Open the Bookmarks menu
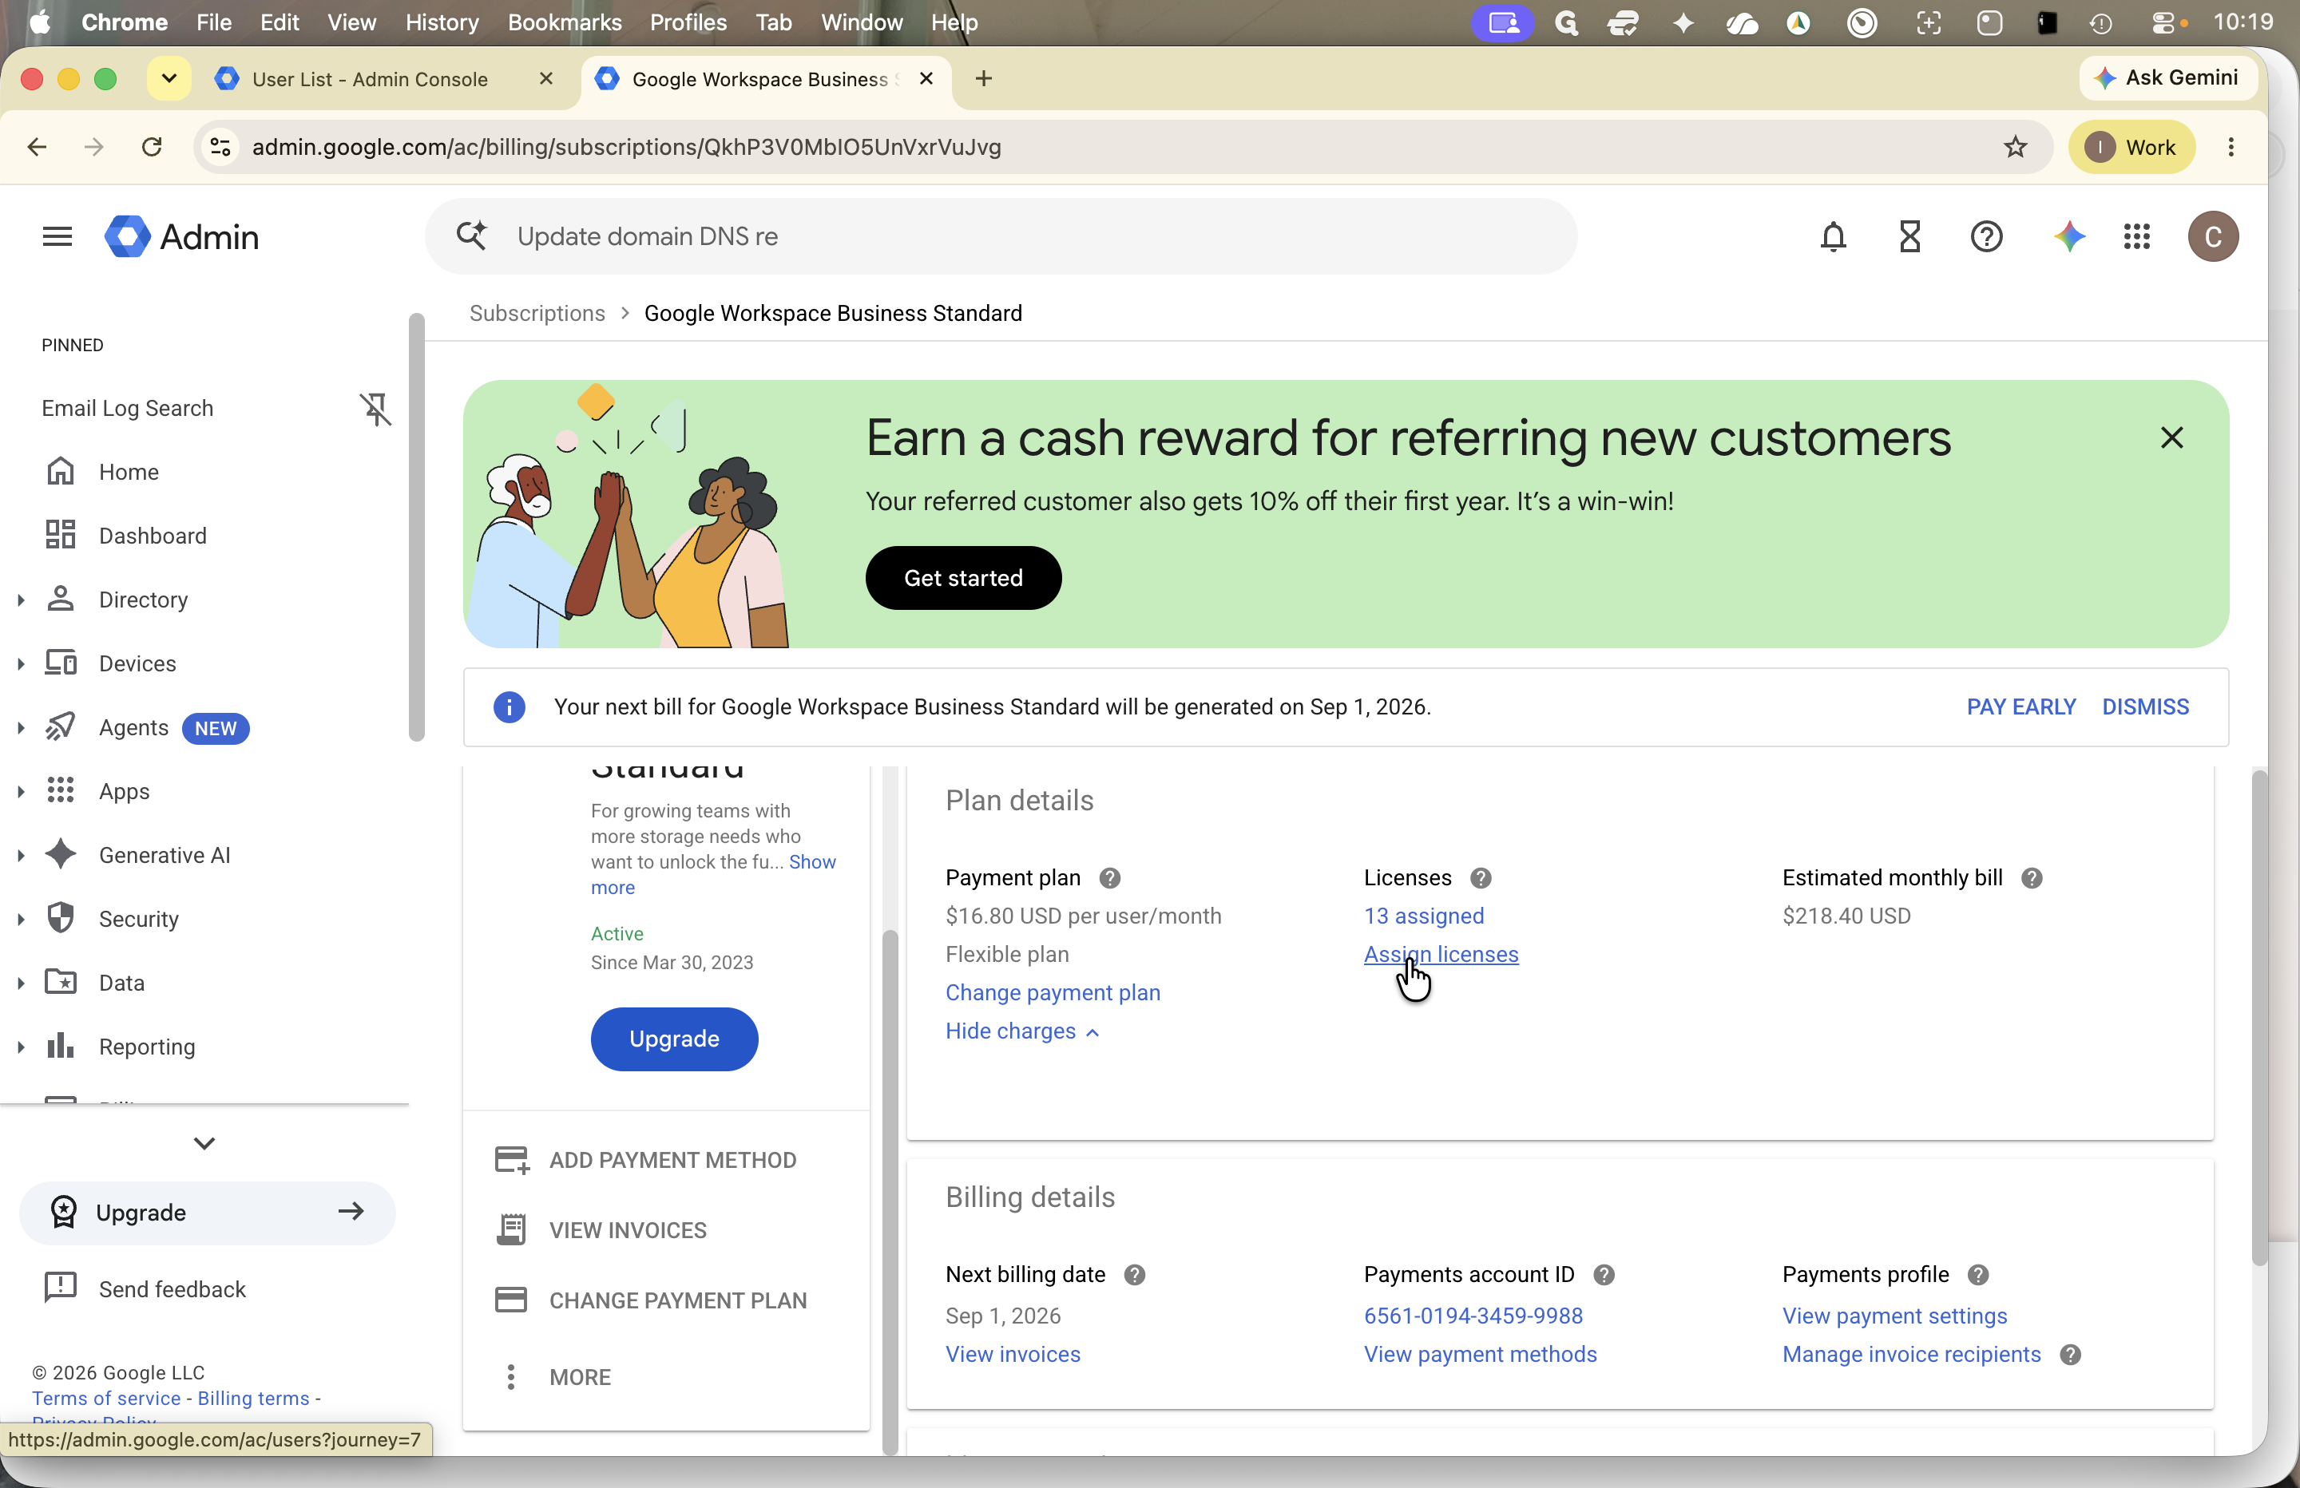The image size is (2300, 1488). pyautogui.click(x=565, y=22)
